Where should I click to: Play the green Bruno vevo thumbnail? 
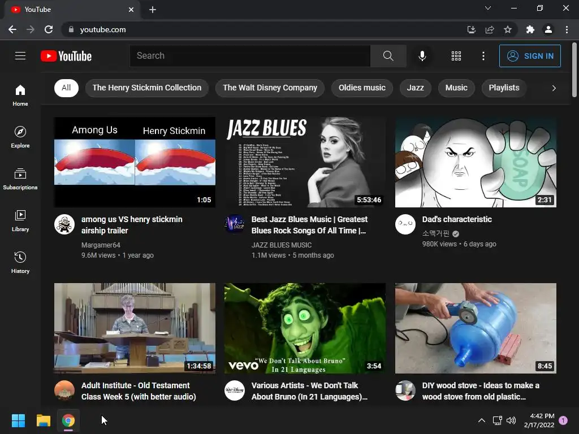point(305,328)
